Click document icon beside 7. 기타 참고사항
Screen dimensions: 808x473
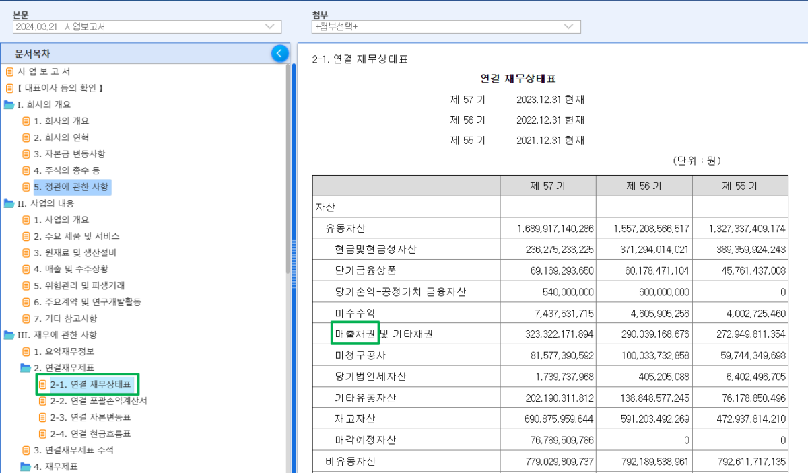(x=26, y=318)
